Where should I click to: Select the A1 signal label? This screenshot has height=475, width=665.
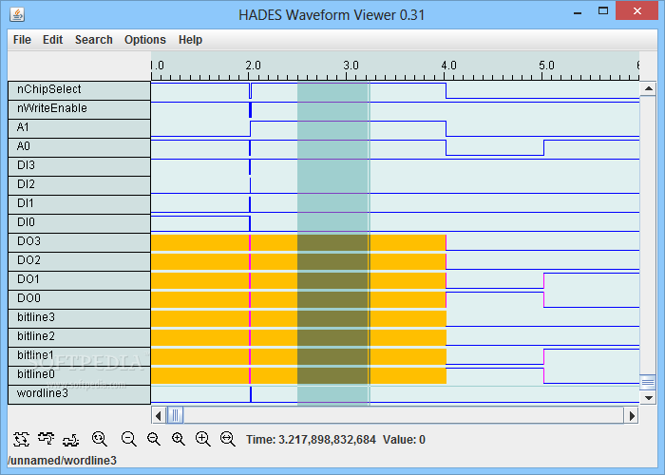(79, 128)
